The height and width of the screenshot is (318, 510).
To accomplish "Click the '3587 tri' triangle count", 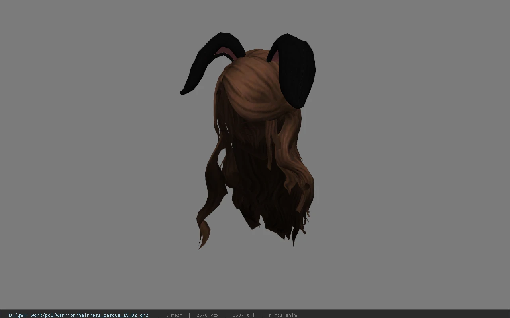I will (x=243, y=315).
